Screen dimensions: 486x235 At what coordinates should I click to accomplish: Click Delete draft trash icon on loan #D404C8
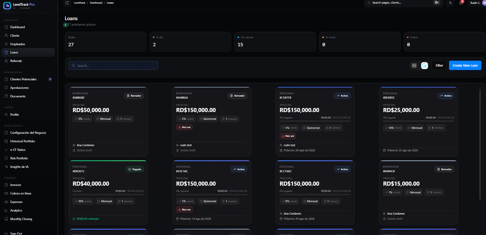coord(384,219)
